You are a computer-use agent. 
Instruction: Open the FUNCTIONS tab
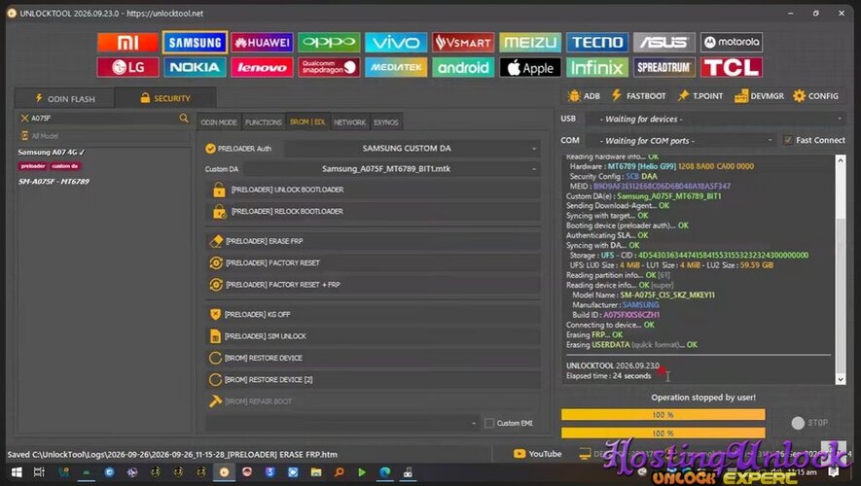coord(263,122)
